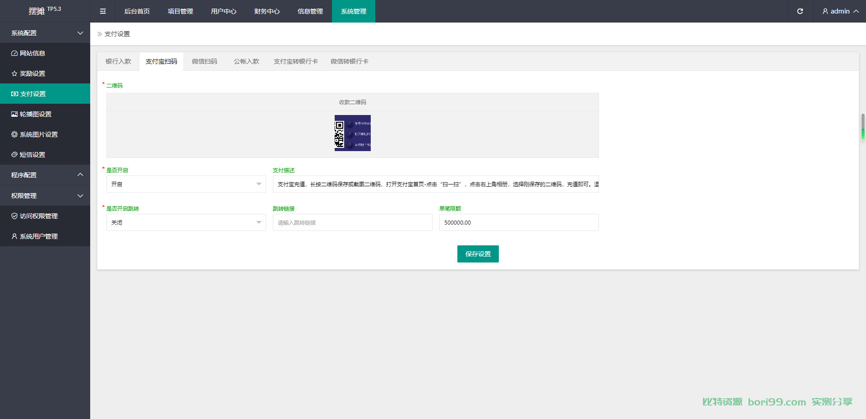Click the double-arrow breadcrumb icon
866x419 pixels.
(100, 34)
